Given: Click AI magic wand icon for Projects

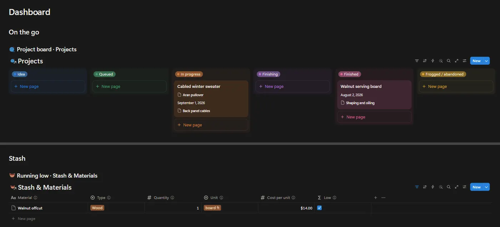Looking at the screenshot, I should (x=441, y=61).
